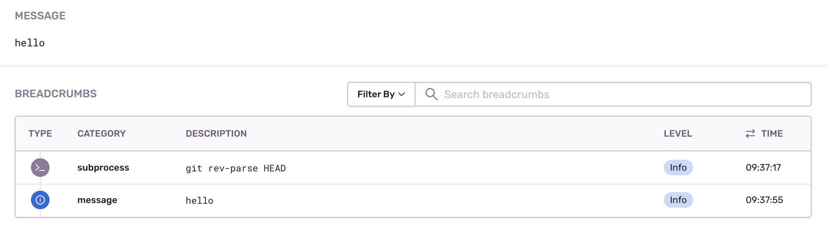Click the MESSAGE section header
The width and height of the screenshot is (827, 237).
click(40, 16)
